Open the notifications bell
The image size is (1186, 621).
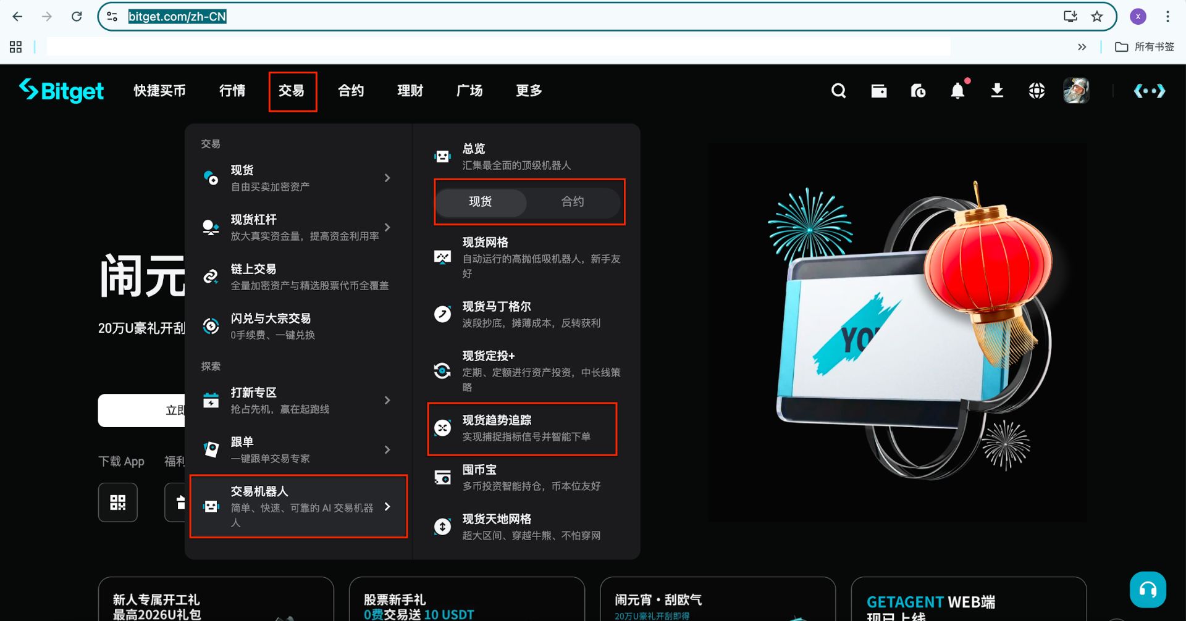coord(957,91)
